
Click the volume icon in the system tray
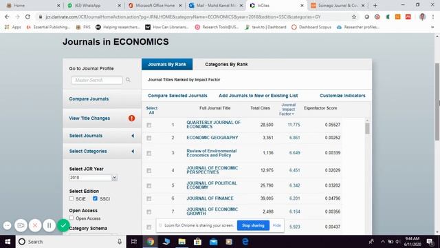pyautogui.click(x=397, y=242)
